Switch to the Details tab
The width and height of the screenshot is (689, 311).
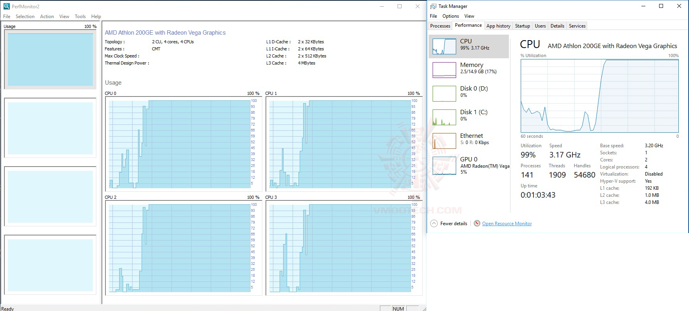pos(557,26)
